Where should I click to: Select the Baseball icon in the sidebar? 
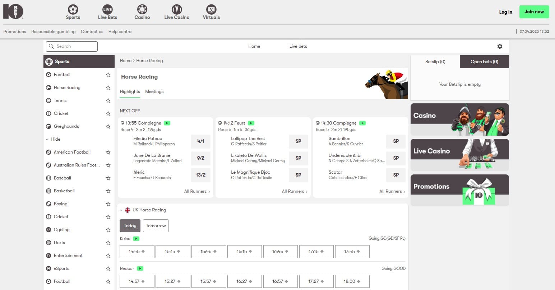click(x=48, y=178)
